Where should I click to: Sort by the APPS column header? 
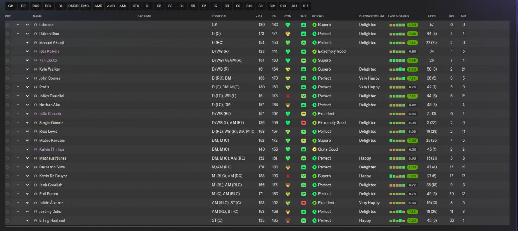[432, 16]
